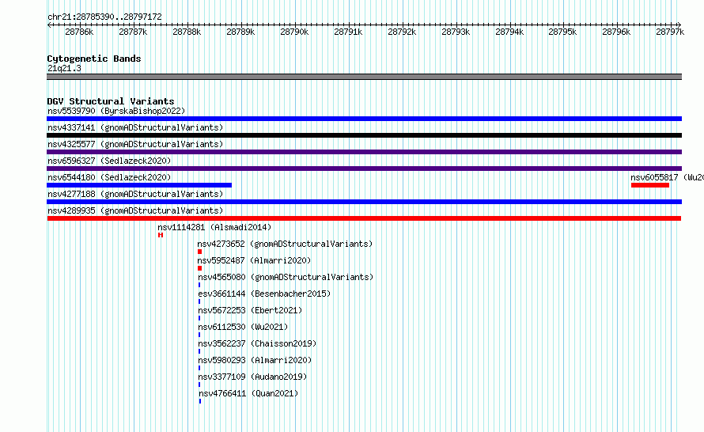Click the 28793k ruler position
The height and width of the screenshot is (432, 704).
pyautogui.click(x=456, y=32)
